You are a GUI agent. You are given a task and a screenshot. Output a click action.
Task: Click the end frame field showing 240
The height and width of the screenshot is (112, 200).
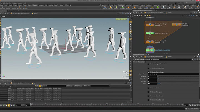[x=186, y=105]
